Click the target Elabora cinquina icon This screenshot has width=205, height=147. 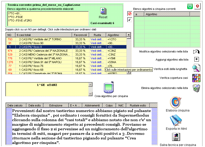point(176,102)
